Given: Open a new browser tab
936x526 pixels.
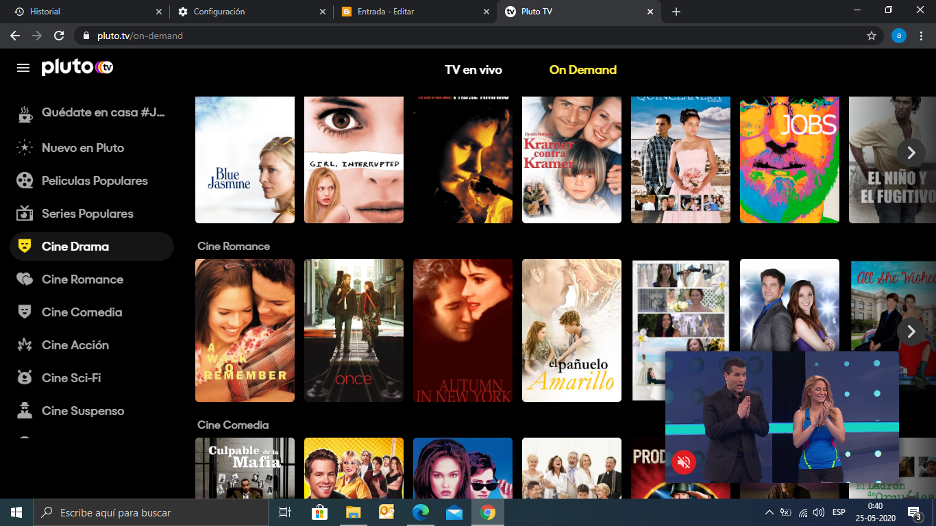Looking at the screenshot, I should (676, 12).
